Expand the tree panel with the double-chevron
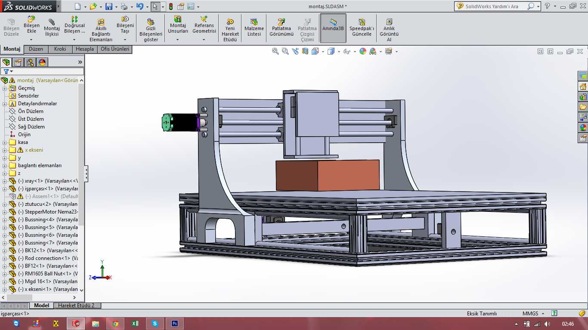 tap(80, 62)
